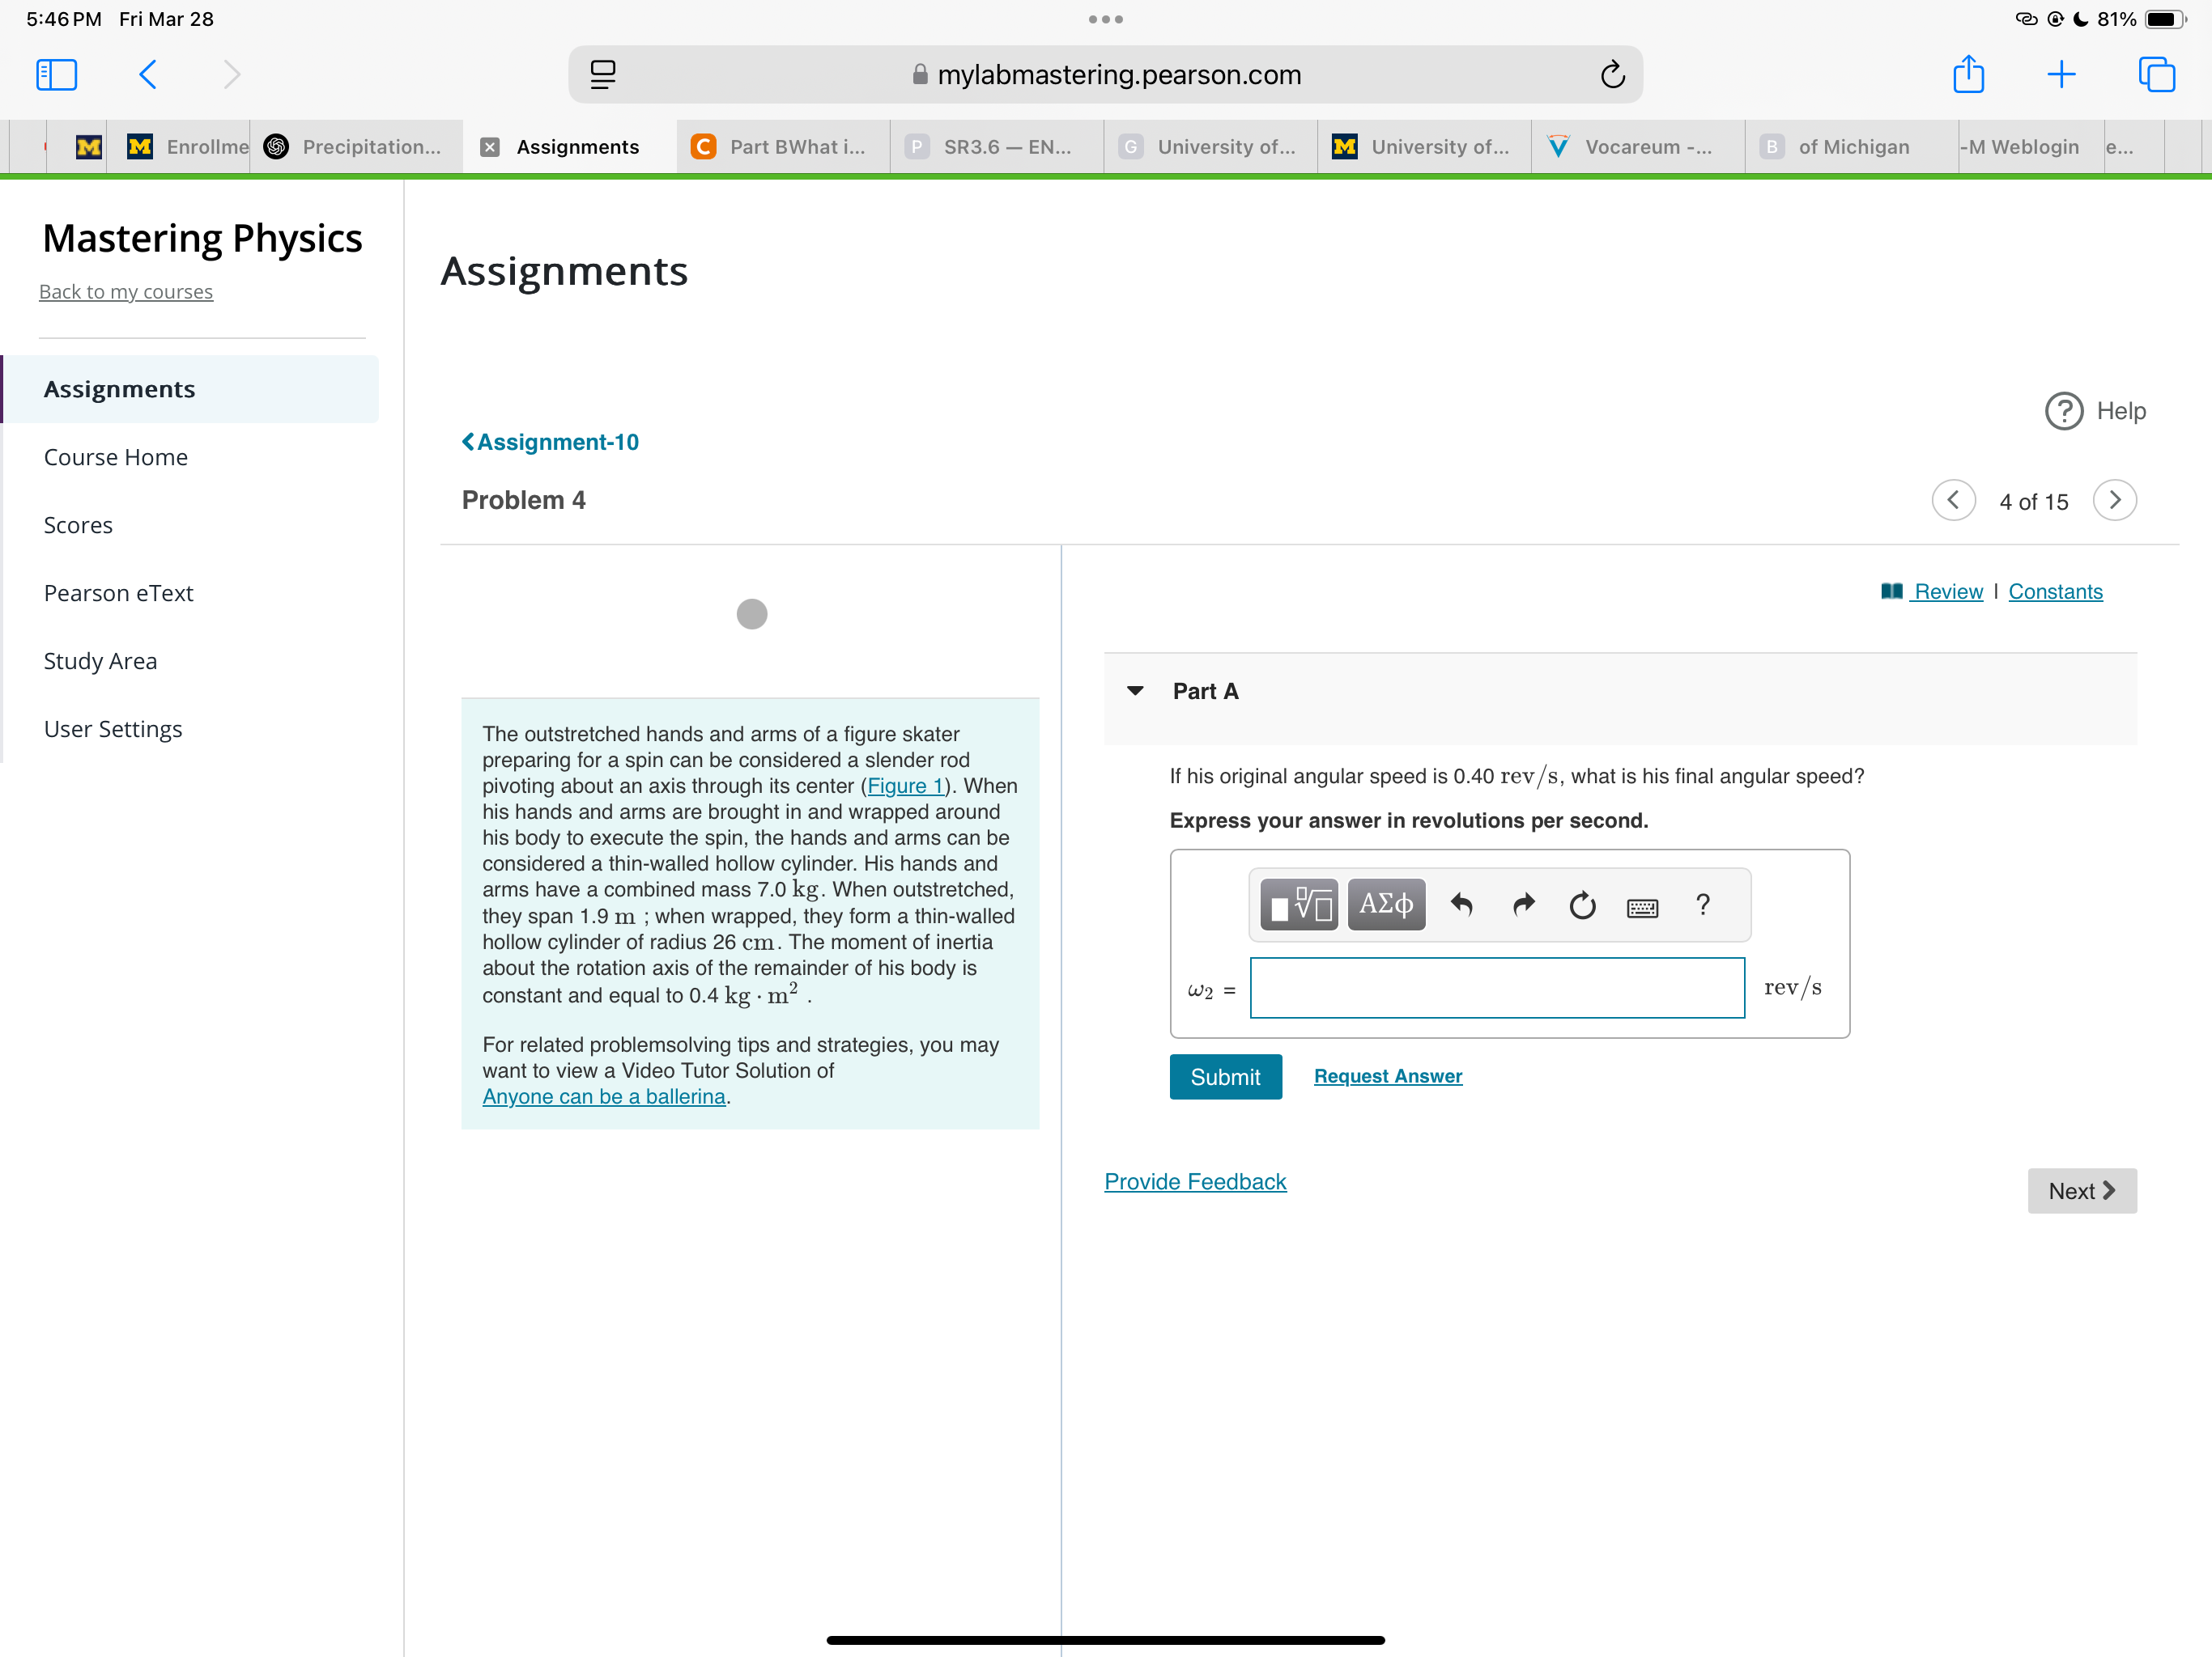Open Study Area in the sidebar
Image resolution: width=2212 pixels, height=1657 pixels.
(x=100, y=660)
